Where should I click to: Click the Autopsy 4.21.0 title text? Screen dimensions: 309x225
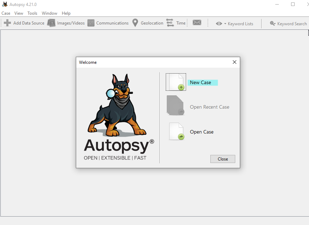pos(23,4)
